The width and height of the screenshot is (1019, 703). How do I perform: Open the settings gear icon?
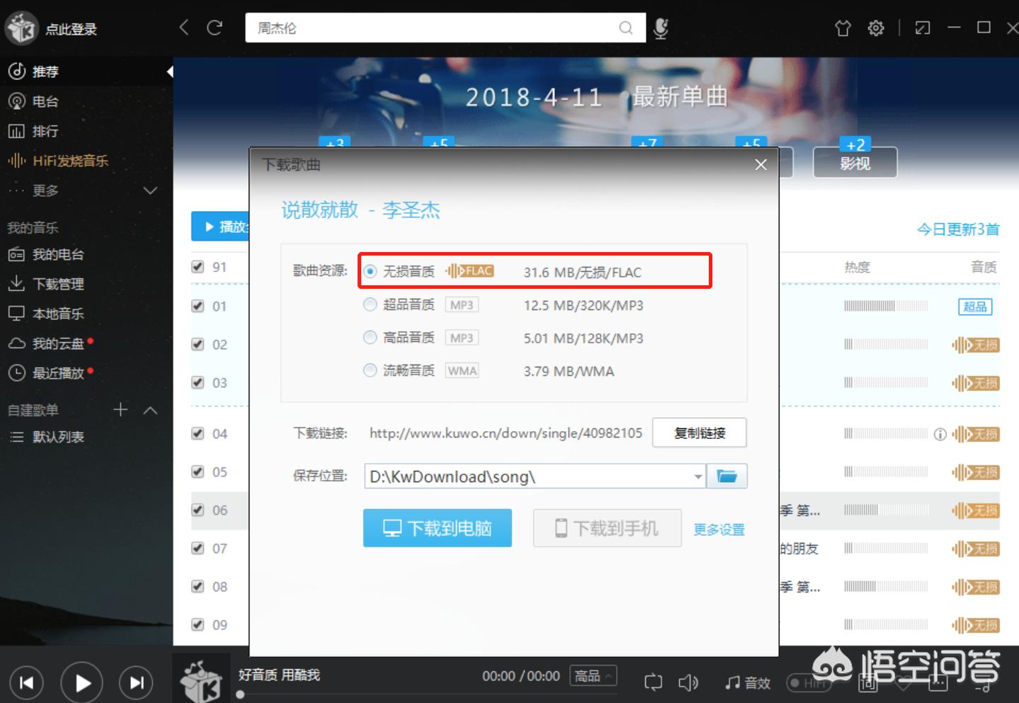[x=876, y=28]
